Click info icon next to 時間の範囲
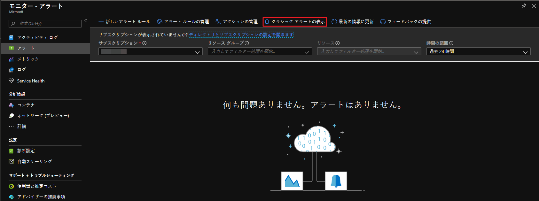Viewport: 539px width, 201px height. click(x=451, y=43)
